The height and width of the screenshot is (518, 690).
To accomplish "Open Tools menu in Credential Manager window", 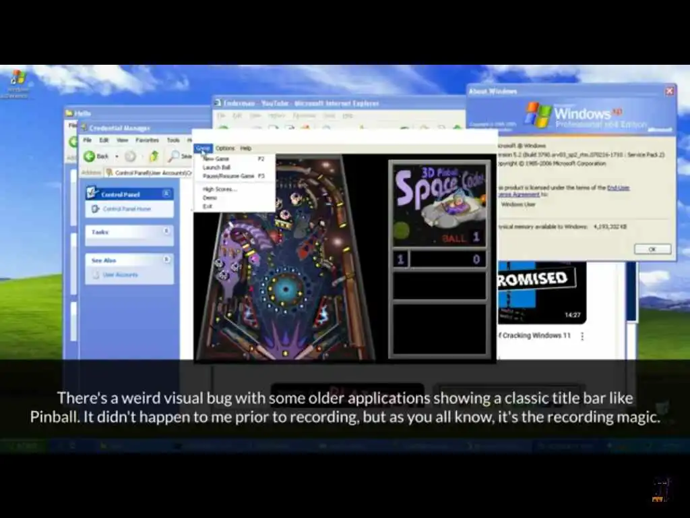I will click(173, 140).
